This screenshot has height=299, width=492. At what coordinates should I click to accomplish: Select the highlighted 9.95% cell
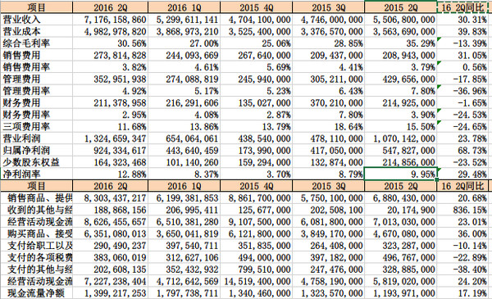click(400, 174)
